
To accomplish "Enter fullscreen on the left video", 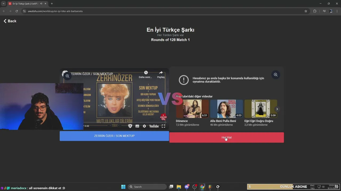I will [163, 126].
